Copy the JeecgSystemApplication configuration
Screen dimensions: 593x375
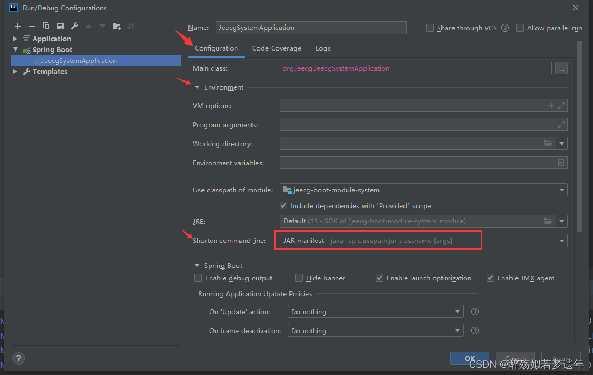point(46,26)
